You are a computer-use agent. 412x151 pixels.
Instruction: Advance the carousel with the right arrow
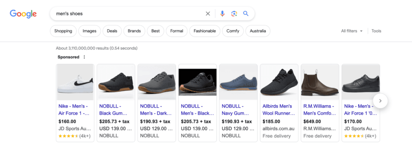point(380,101)
